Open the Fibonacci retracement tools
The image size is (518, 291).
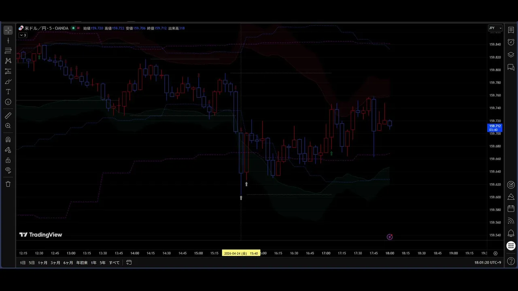pos(8,51)
